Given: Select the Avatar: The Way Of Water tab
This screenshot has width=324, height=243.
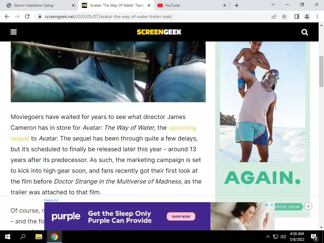Looking at the screenshot, I should [116, 5].
